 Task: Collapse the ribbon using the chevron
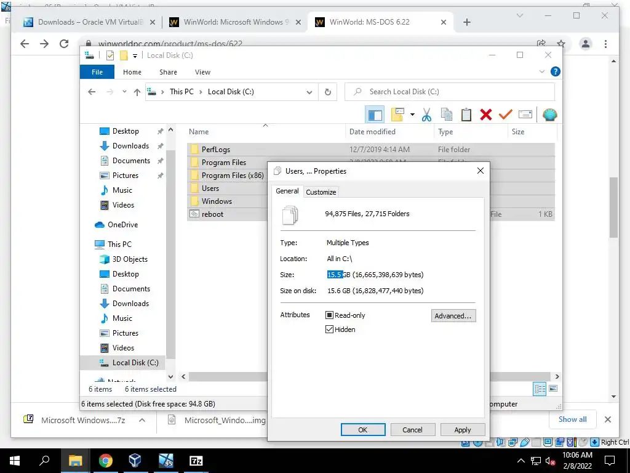(541, 71)
